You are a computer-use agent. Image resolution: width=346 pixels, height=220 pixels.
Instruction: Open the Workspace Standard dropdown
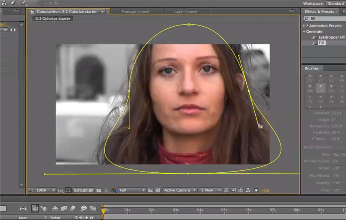pos(335,3)
